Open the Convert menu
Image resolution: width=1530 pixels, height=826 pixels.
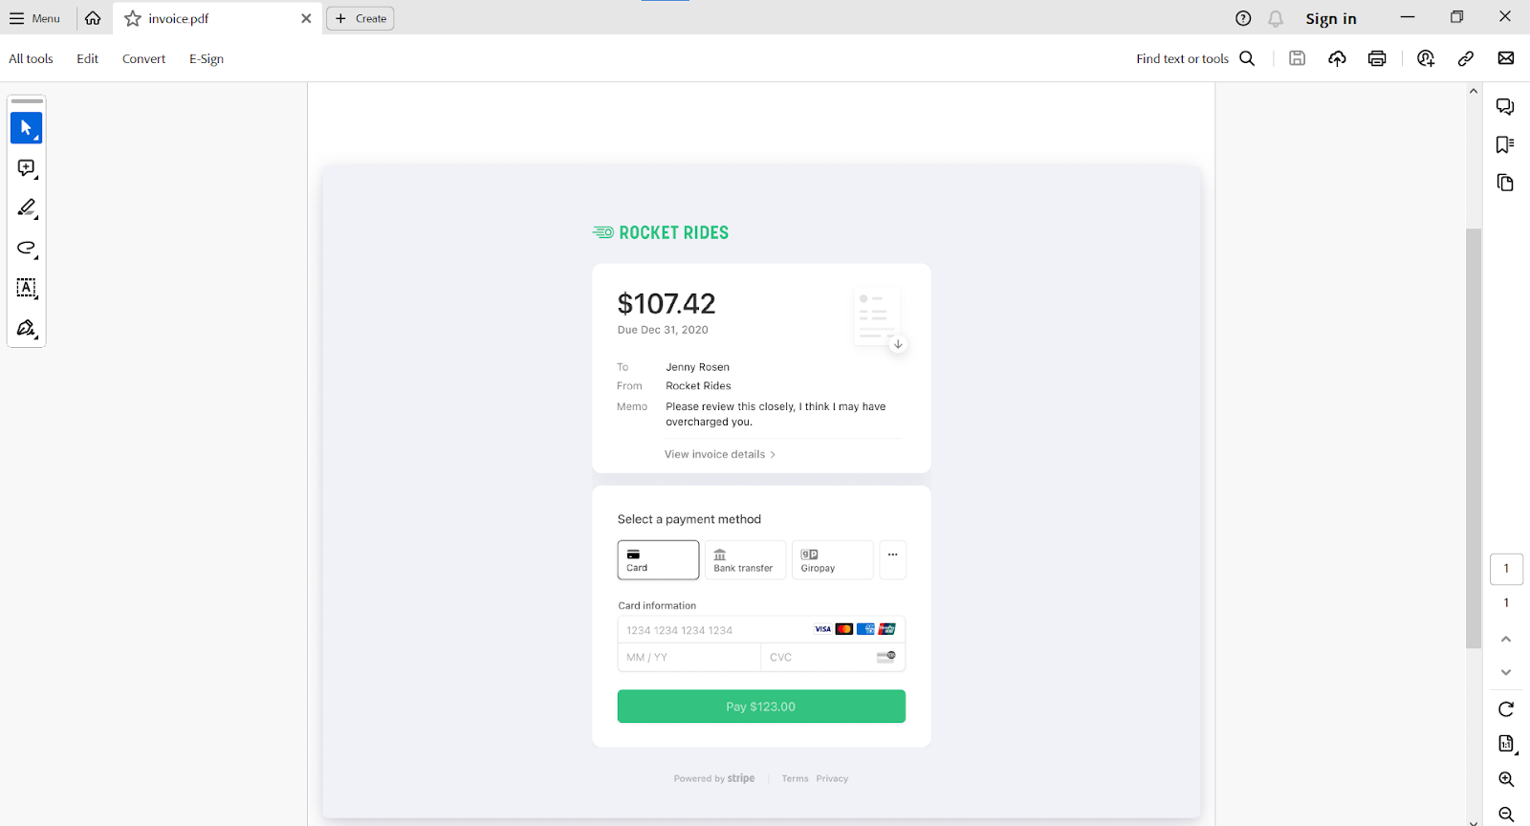point(143,58)
